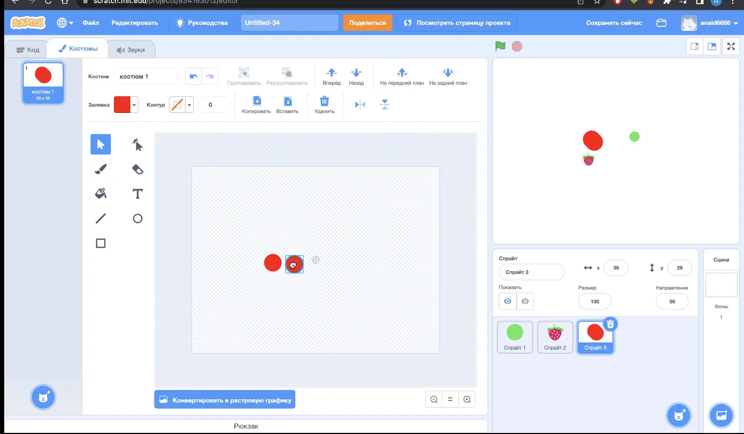Image resolution: width=744 pixels, height=434 pixels.
Task: Expand the language globe dropdown
Action: point(65,23)
